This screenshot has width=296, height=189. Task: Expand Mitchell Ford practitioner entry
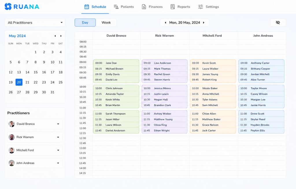click(x=58, y=150)
